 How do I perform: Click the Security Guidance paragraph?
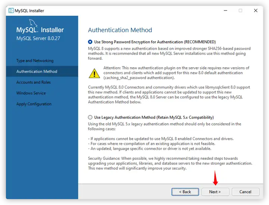170,163
